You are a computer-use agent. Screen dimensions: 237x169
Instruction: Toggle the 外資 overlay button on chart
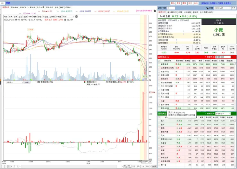coord(11,17)
